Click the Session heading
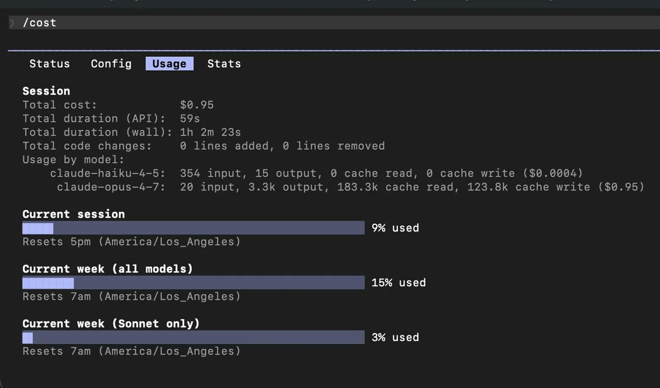The image size is (660, 388). 46,91
